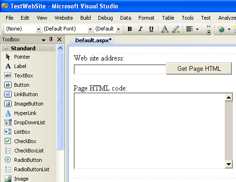The image size is (236, 182).
Task: Expand the formatting toolbar overflow options
Action: tap(209, 30)
